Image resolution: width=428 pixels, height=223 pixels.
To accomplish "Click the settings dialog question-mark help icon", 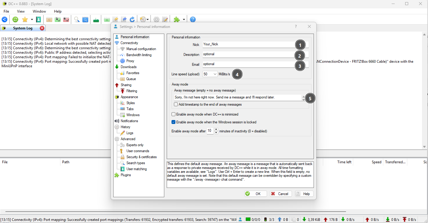I will coord(296,26).
